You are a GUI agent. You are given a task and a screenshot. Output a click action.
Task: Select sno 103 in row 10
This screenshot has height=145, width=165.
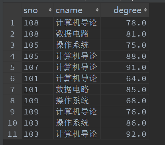coord(37,123)
